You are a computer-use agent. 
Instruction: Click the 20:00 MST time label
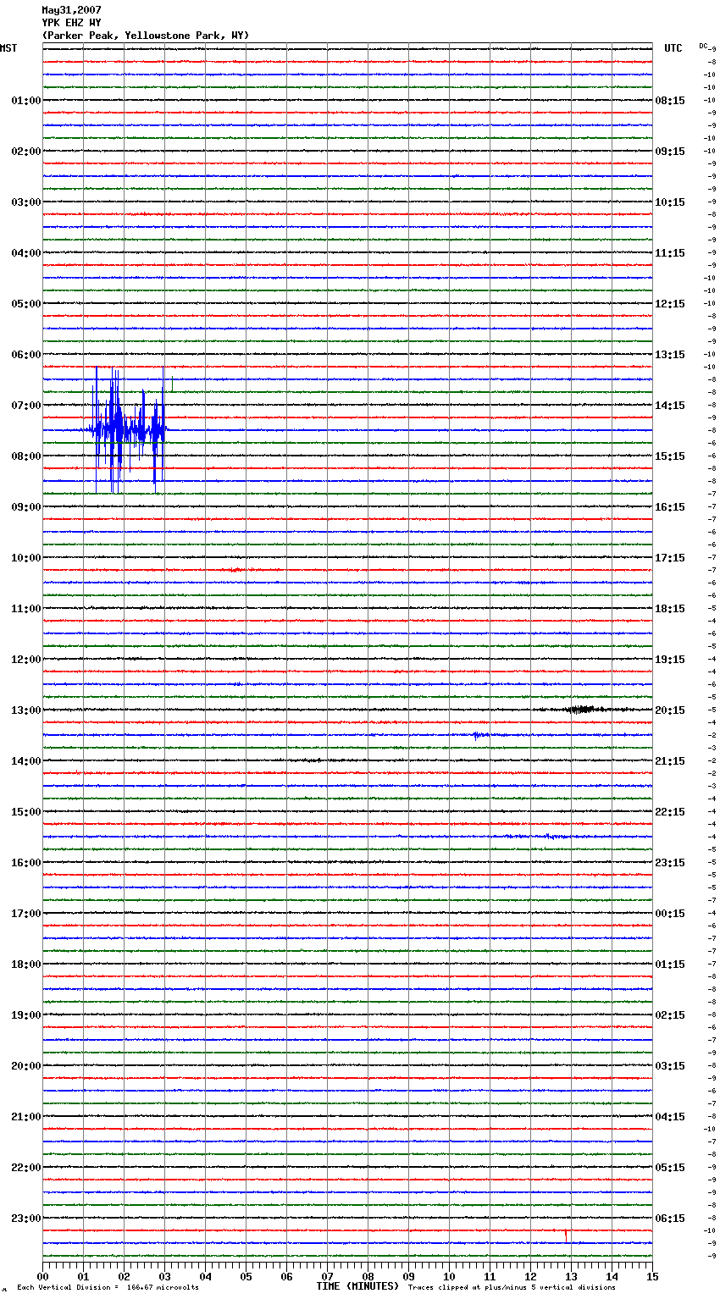(26, 1066)
